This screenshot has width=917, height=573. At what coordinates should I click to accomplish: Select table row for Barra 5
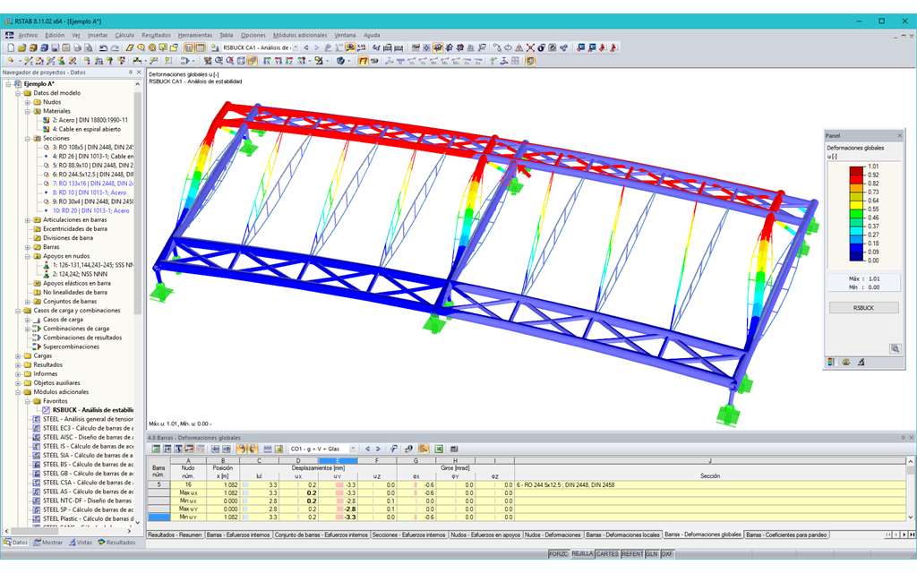click(159, 485)
